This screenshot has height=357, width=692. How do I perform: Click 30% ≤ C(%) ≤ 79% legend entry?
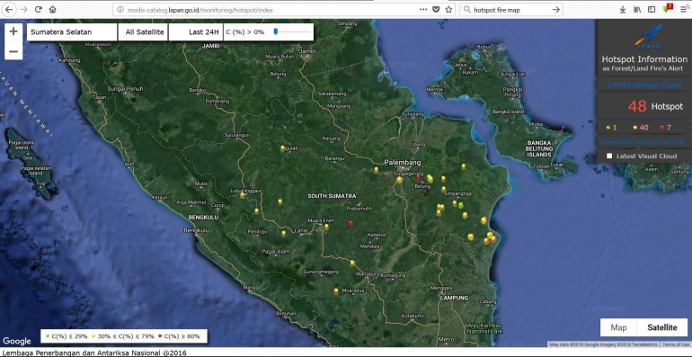click(122, 336)
